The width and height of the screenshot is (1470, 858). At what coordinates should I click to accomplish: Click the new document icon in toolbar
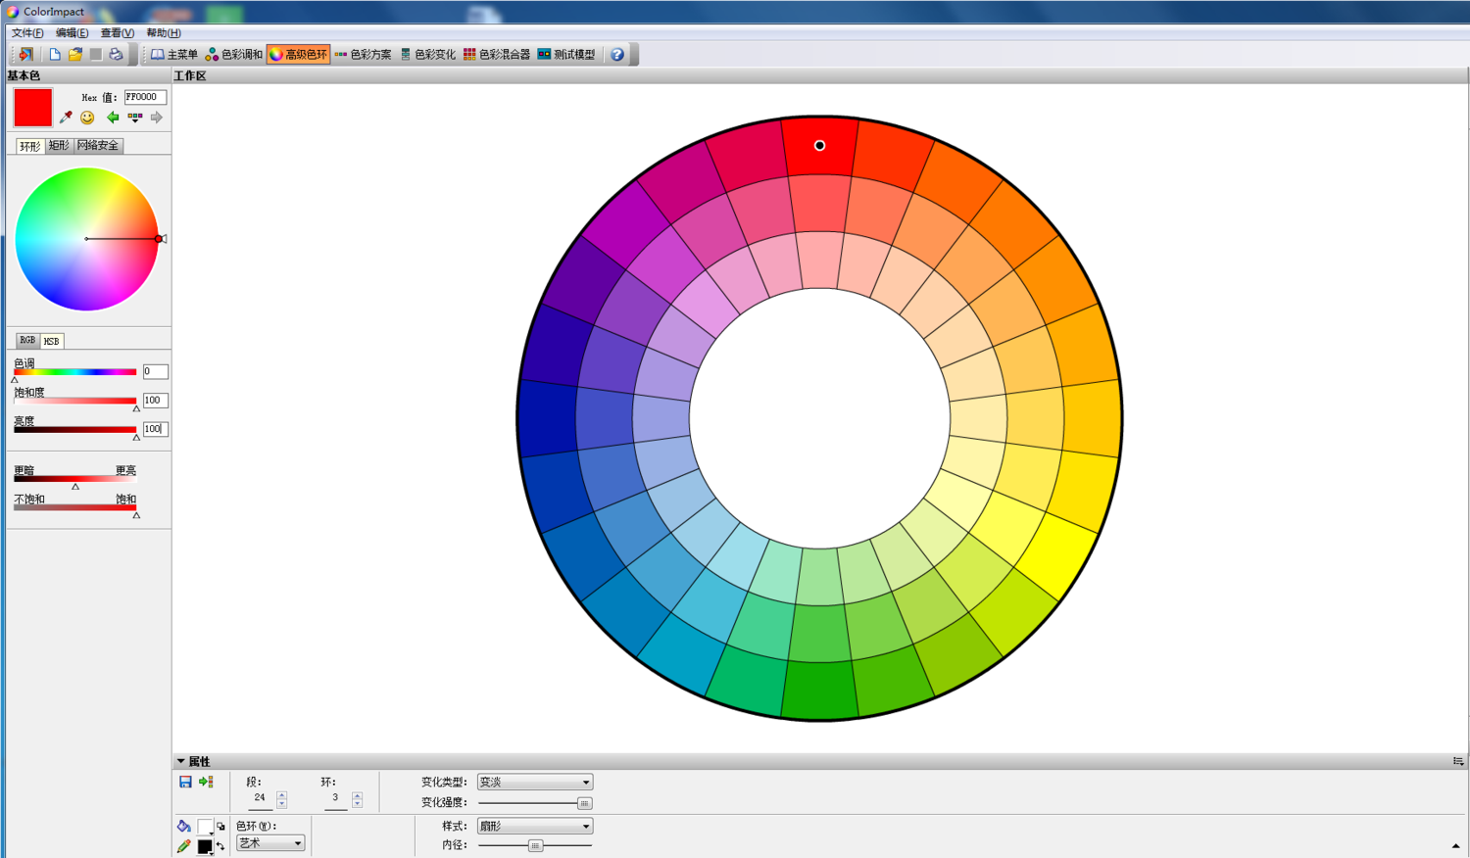(55, 55)
